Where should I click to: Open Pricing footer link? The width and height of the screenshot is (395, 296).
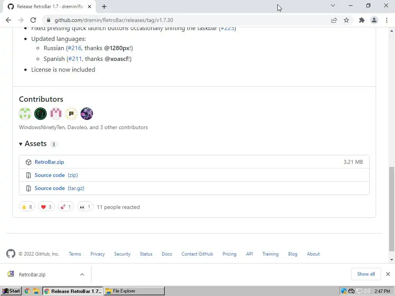(x=230, y=254)
